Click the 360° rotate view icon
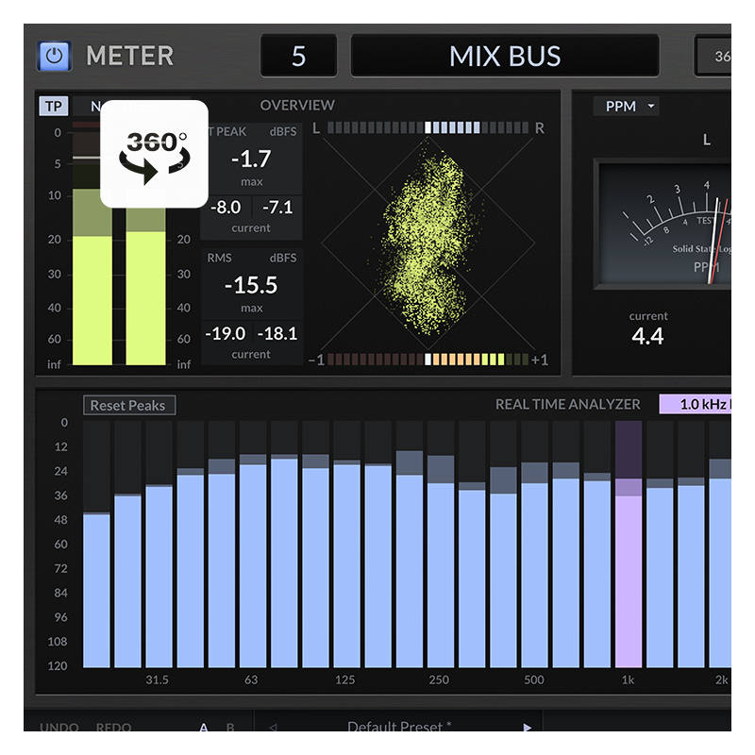The height and width of the screenshot is (755, 755). (155, 154)
